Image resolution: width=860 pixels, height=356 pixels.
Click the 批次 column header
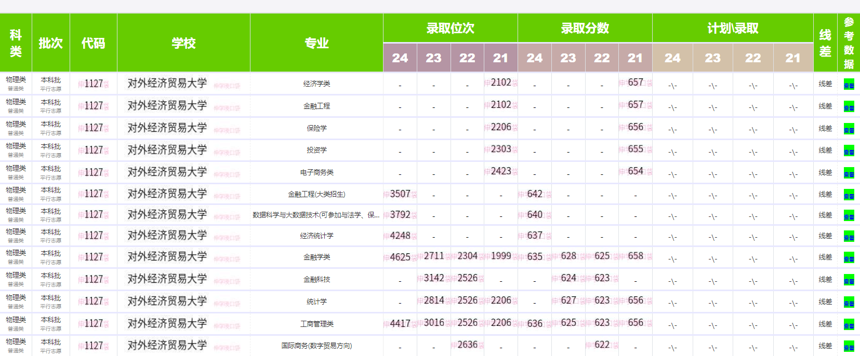pos(50,43)
